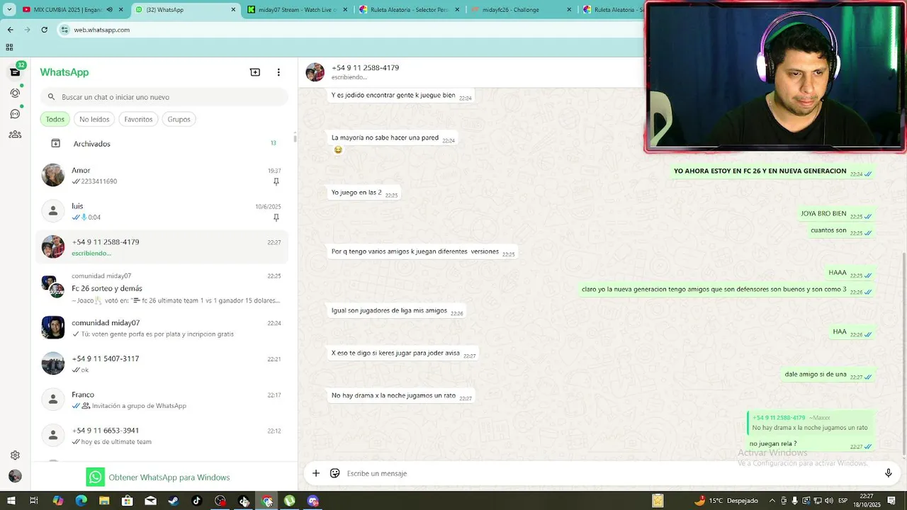Open File Explorer from taskbar
907x510 pixels.
(x=104, y=501)
